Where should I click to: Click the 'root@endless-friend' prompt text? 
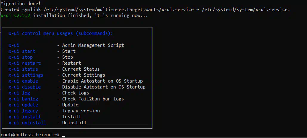27,135
